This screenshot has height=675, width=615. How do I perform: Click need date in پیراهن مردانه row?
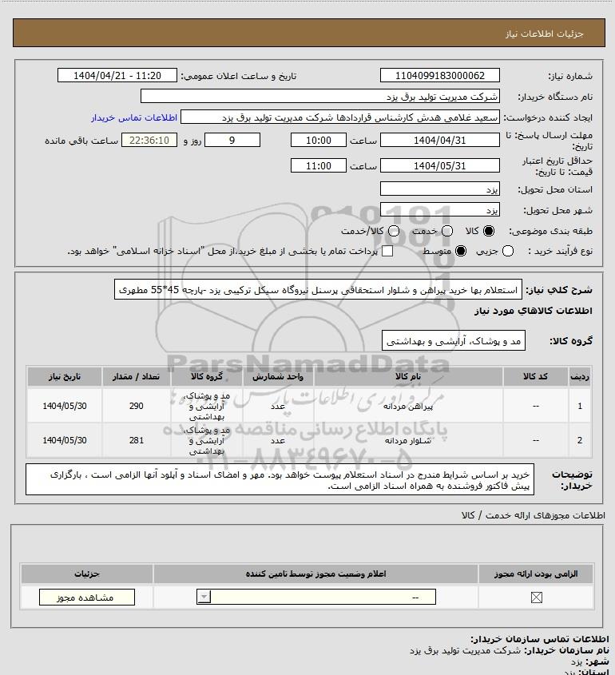tap(65, 406)
